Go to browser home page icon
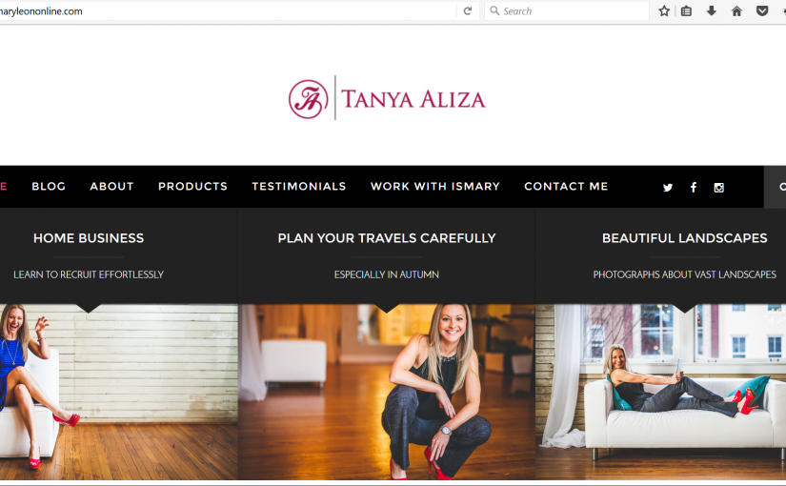786x486 pixels. point(736,11)
